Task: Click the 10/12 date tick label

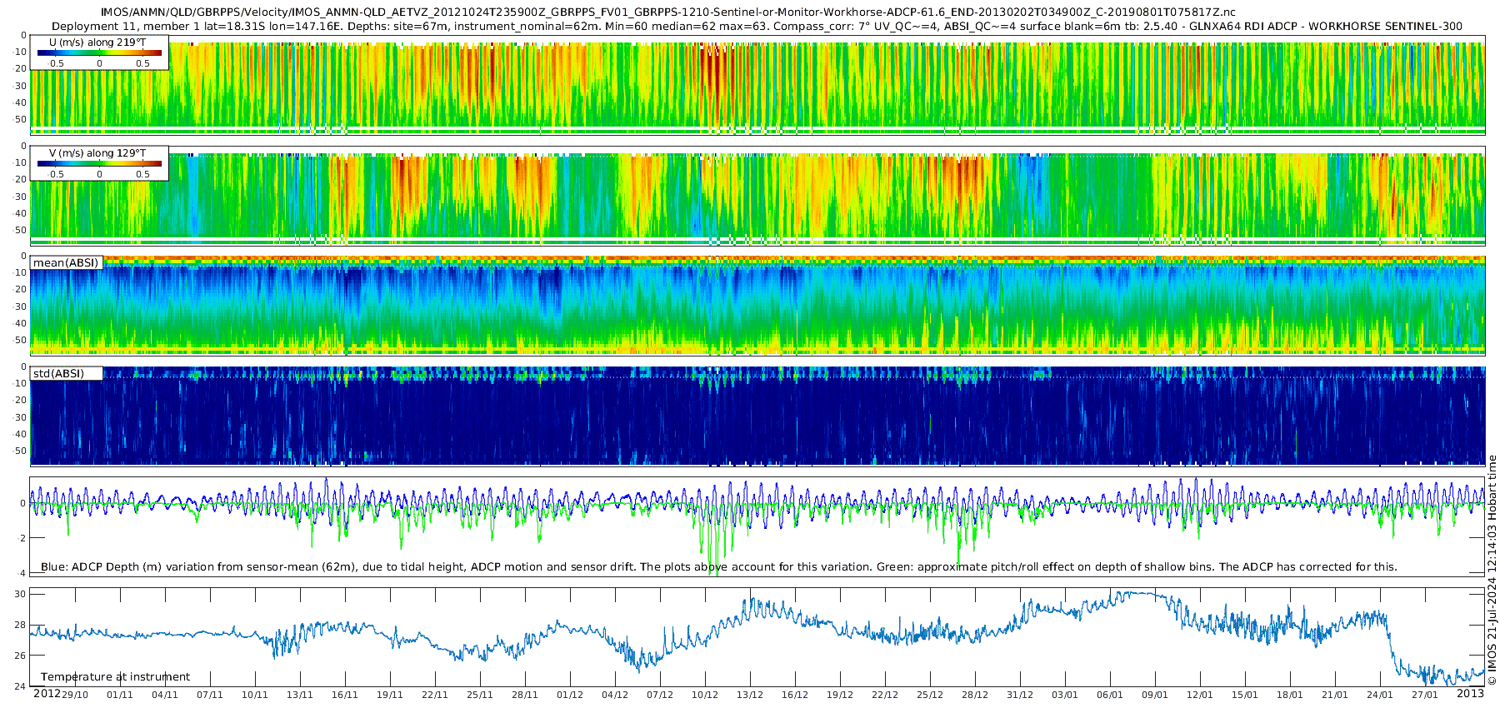Action: coord(705,695)
